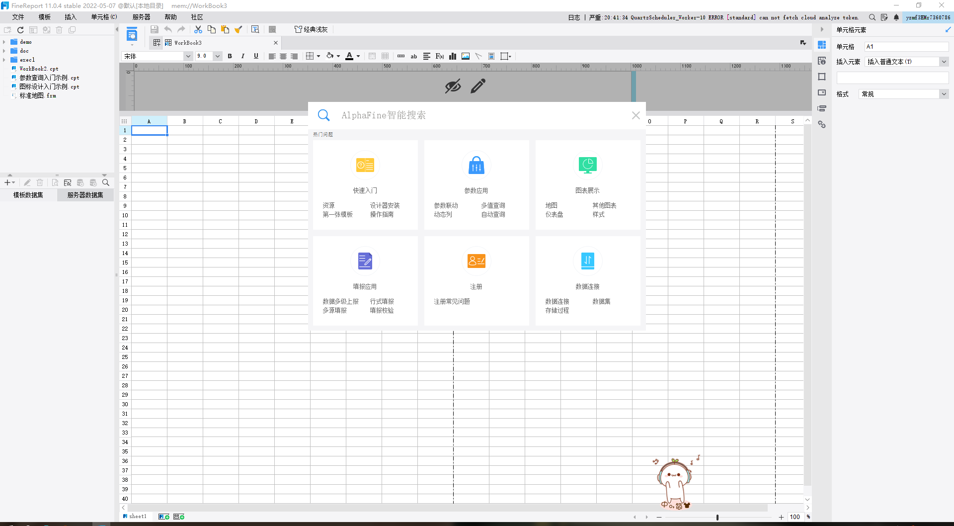Open the 文件 menu

[18, 17]
